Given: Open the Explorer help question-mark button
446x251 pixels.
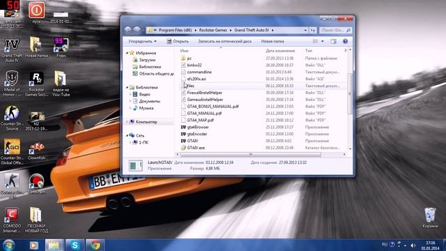Looking at the screenshot, I should [x=345, y=41].
